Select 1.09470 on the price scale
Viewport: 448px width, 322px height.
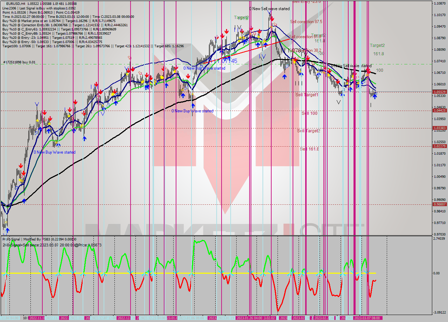point(440,27)
